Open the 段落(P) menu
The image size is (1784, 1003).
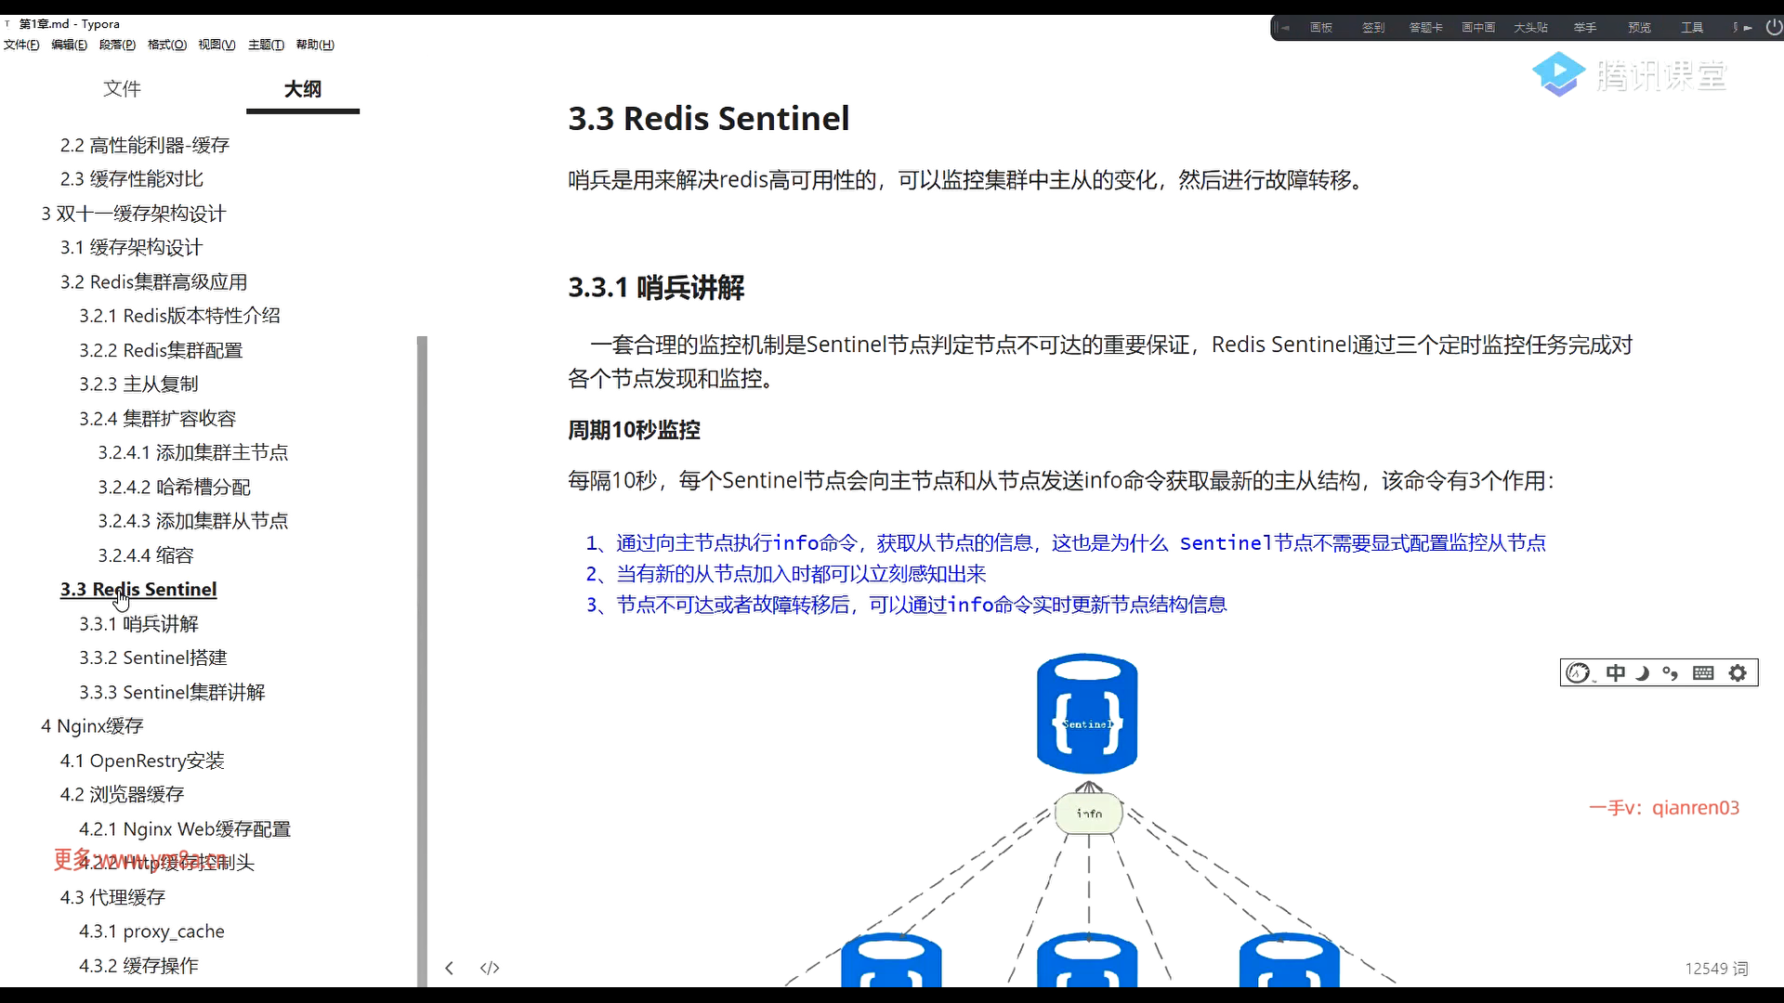(x=117, y=45)
